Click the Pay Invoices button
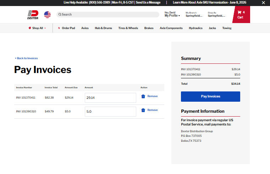The width and height of the screenshot is (270, 174). tap(210, 96)
